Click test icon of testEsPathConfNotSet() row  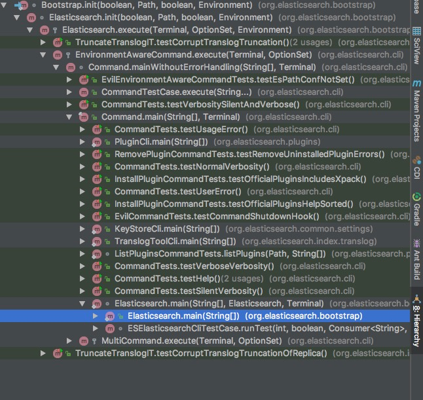pos(84,80)
